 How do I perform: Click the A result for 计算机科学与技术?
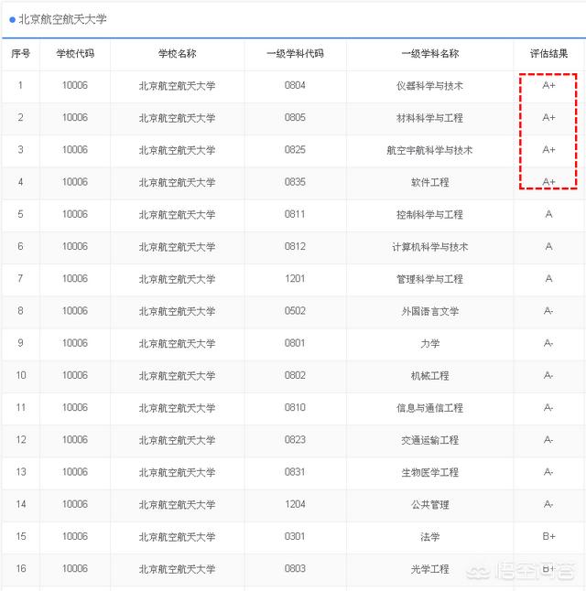click(548, 247)
